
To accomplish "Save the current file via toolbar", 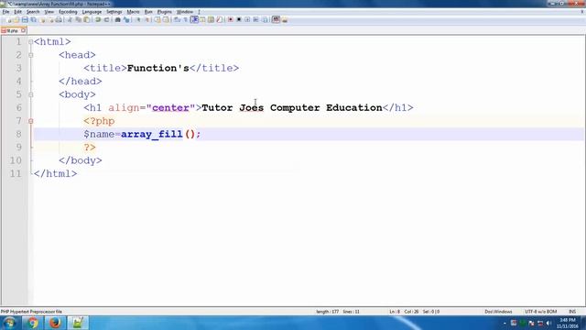I will pos(25,19).
